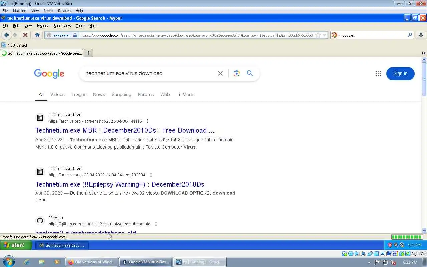427x267 pixels.
Task: Open options dots for first archive.org result
Action: tap(148, 121)
